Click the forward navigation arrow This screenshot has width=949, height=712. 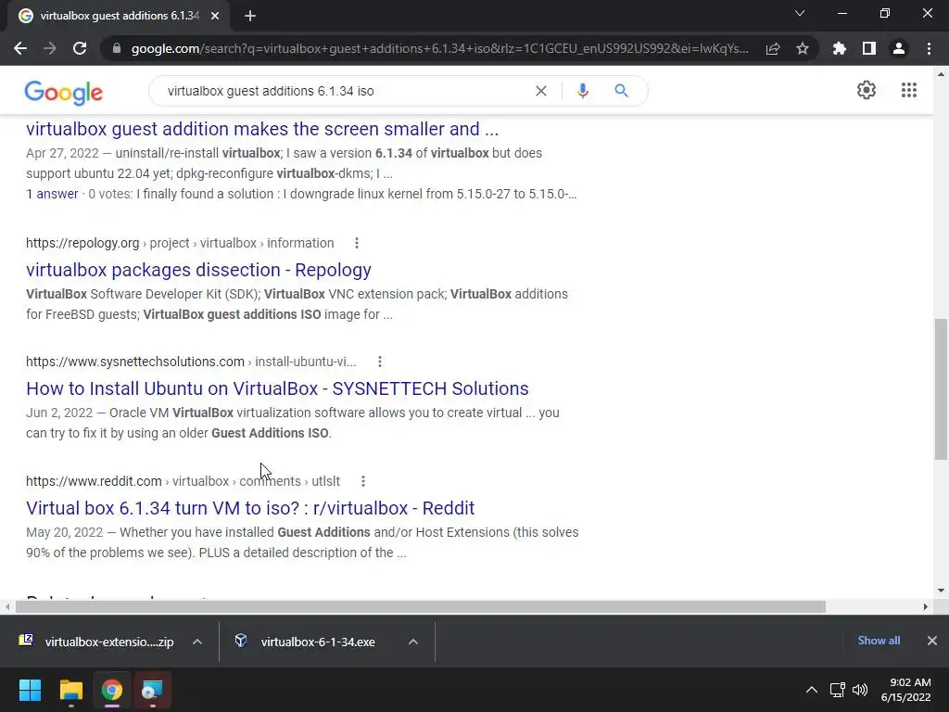(50, 48)
